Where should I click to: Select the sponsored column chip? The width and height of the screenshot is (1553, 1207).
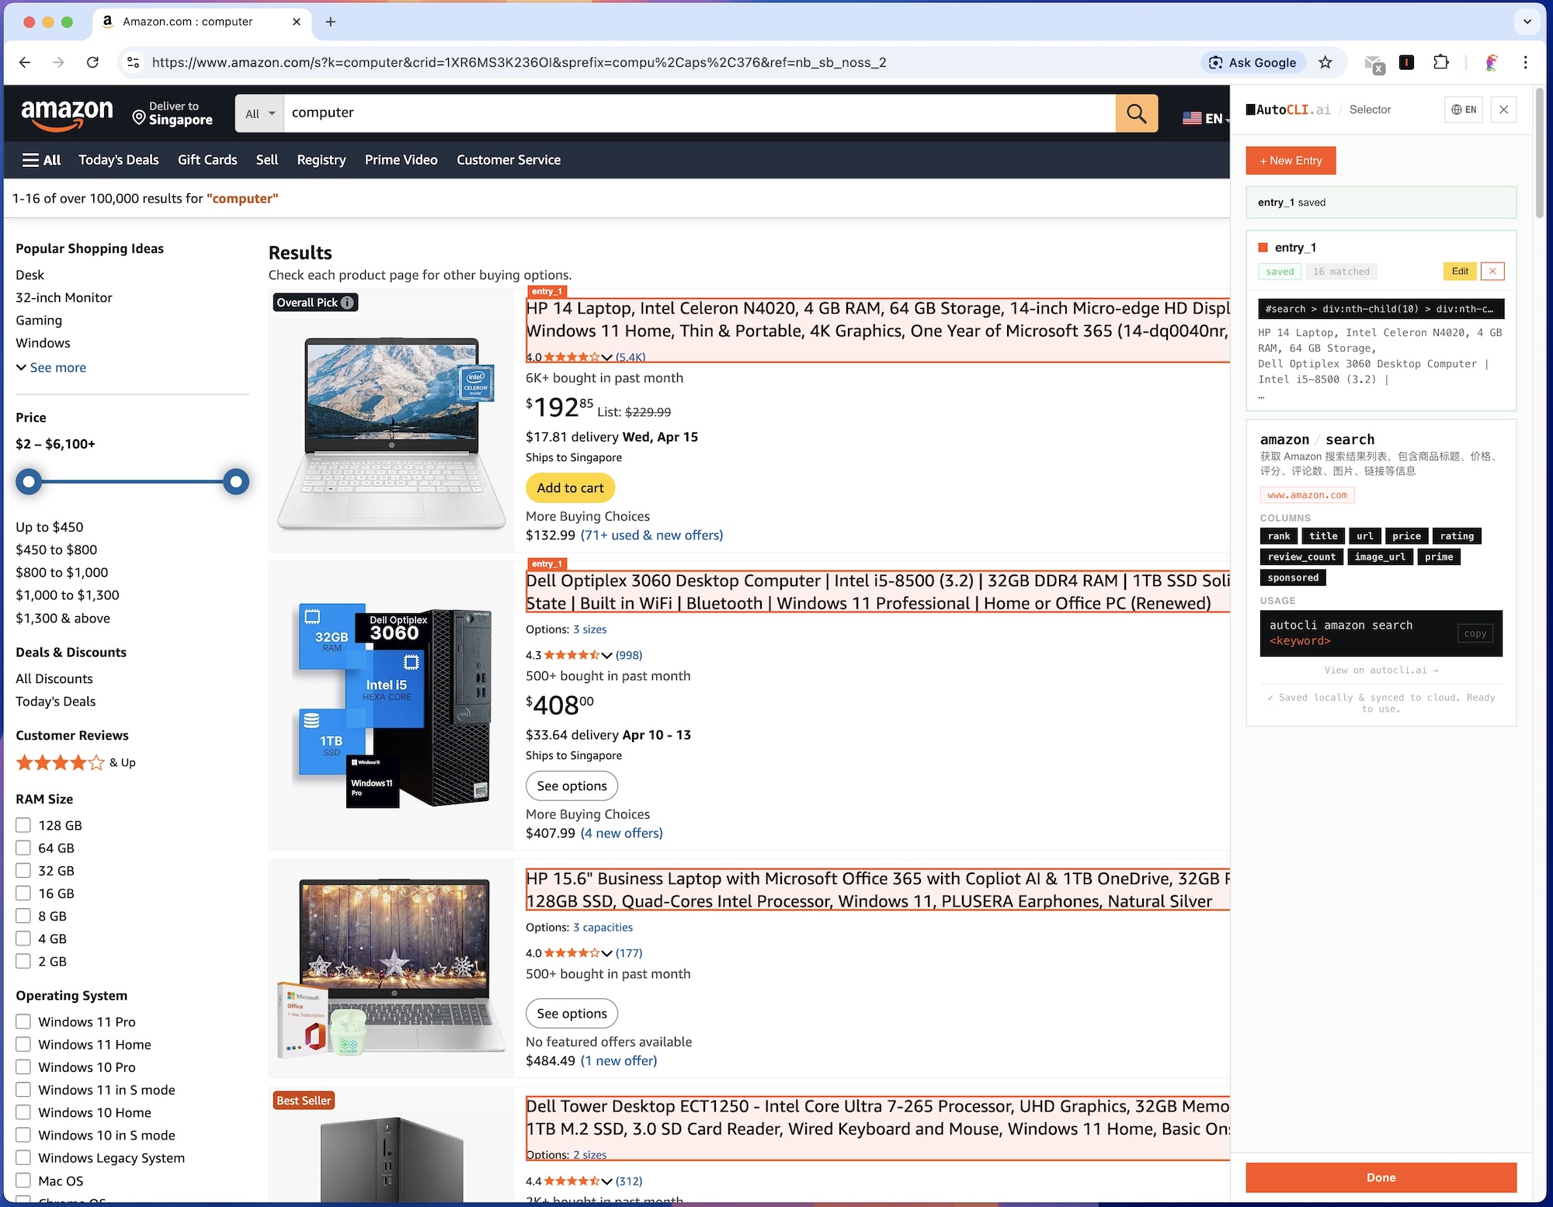tap(1292, 577)
